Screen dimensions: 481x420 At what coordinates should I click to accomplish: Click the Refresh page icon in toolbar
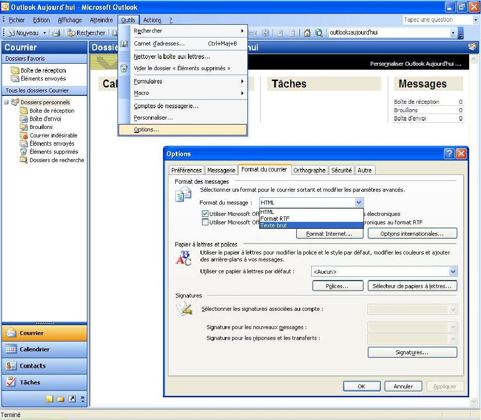click(x=292, y=33)
